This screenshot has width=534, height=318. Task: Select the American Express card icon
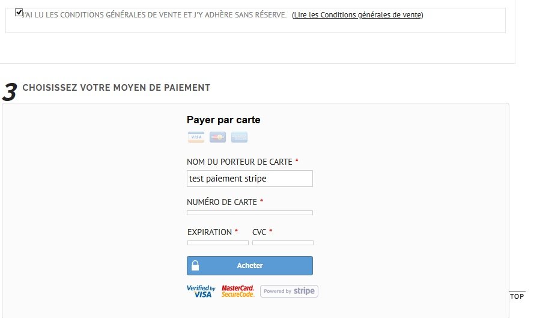[x=240, y=137]
